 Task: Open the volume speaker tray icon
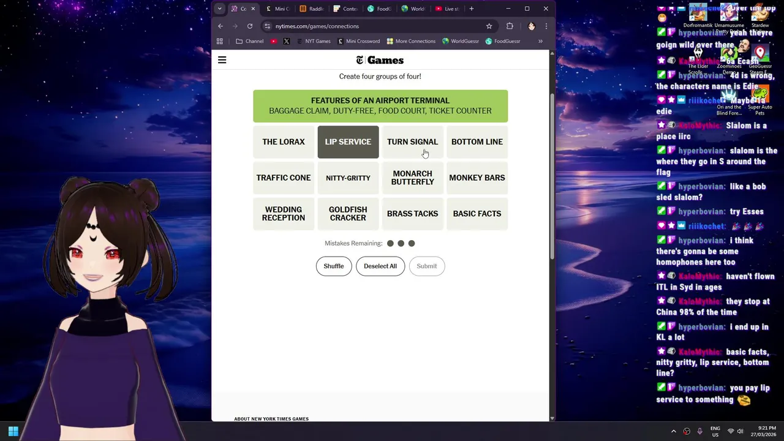click(x=740, y=431)
